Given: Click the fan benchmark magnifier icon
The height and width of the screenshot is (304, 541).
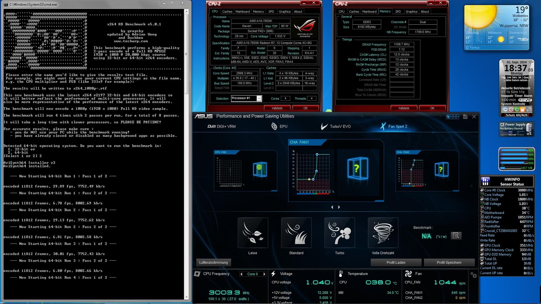Looking at the screenshot, I should pos(456,236).
